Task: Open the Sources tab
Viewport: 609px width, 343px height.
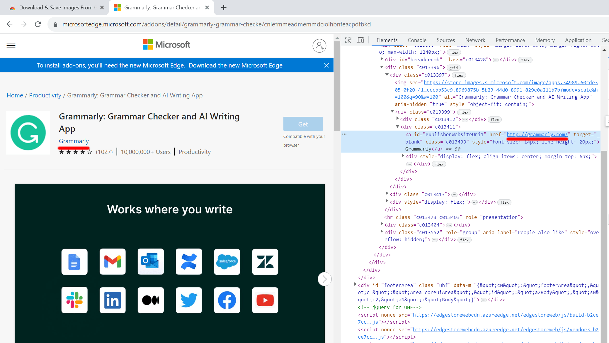Action: 445,40
